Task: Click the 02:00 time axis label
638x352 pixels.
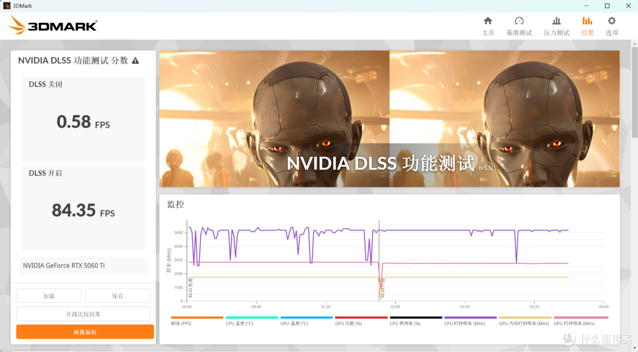Action: (395, 307)
